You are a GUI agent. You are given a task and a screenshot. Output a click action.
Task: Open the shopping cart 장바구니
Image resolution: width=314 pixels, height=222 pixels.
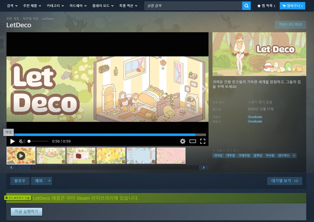tap(292, 6)
